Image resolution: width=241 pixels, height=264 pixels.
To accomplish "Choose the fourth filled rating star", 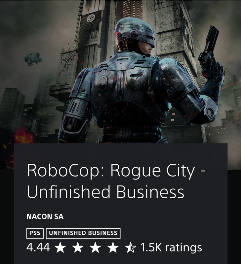I will (113, 248).
